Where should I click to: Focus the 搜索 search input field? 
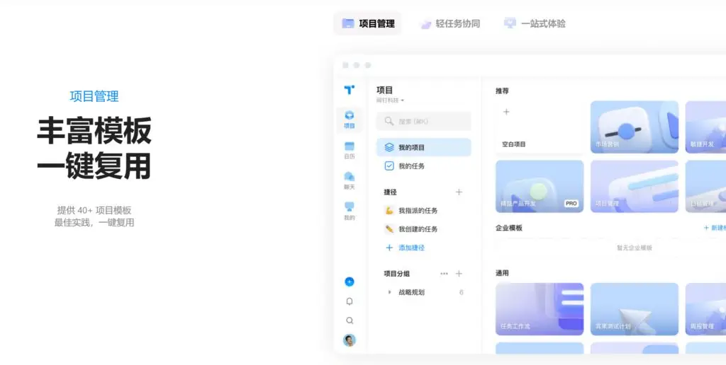(x=424, y=121)
